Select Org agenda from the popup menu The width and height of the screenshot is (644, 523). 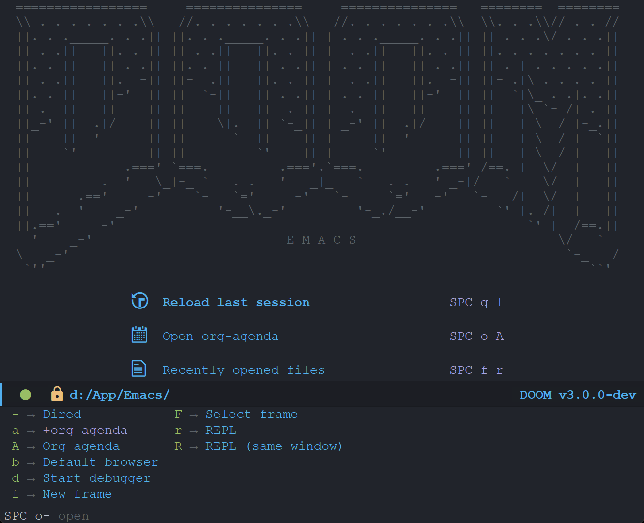(80, 446)
